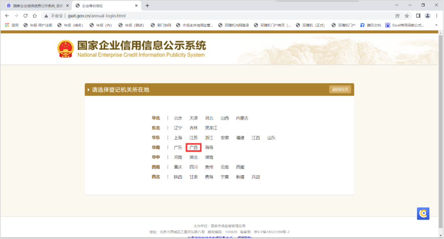Open the 年报（测试）bookmark
The height and width of the screenshot is (239, 444).
[x=132, y=25]
